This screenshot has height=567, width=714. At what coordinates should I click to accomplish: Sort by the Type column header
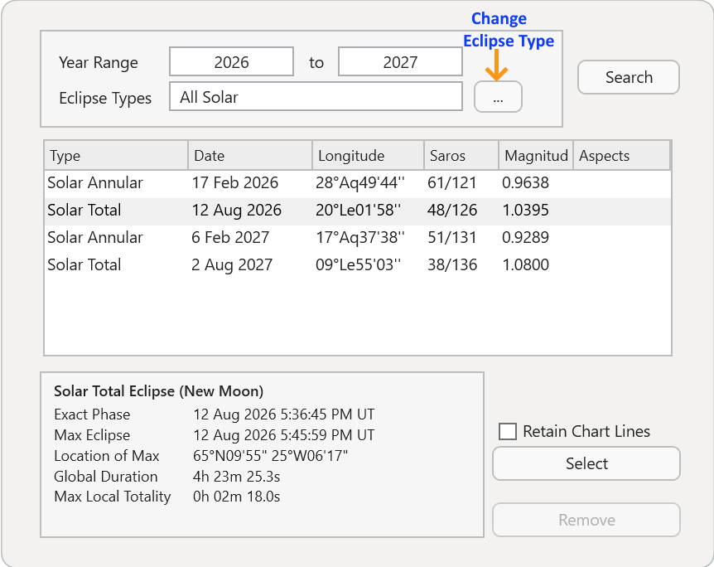(116, 155)
